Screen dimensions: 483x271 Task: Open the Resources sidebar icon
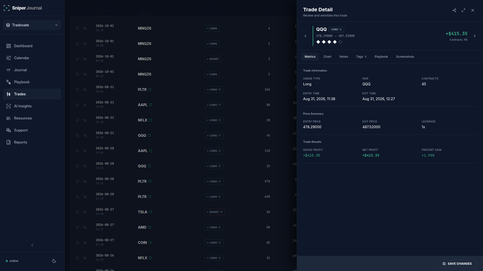[x=9, y=118]
